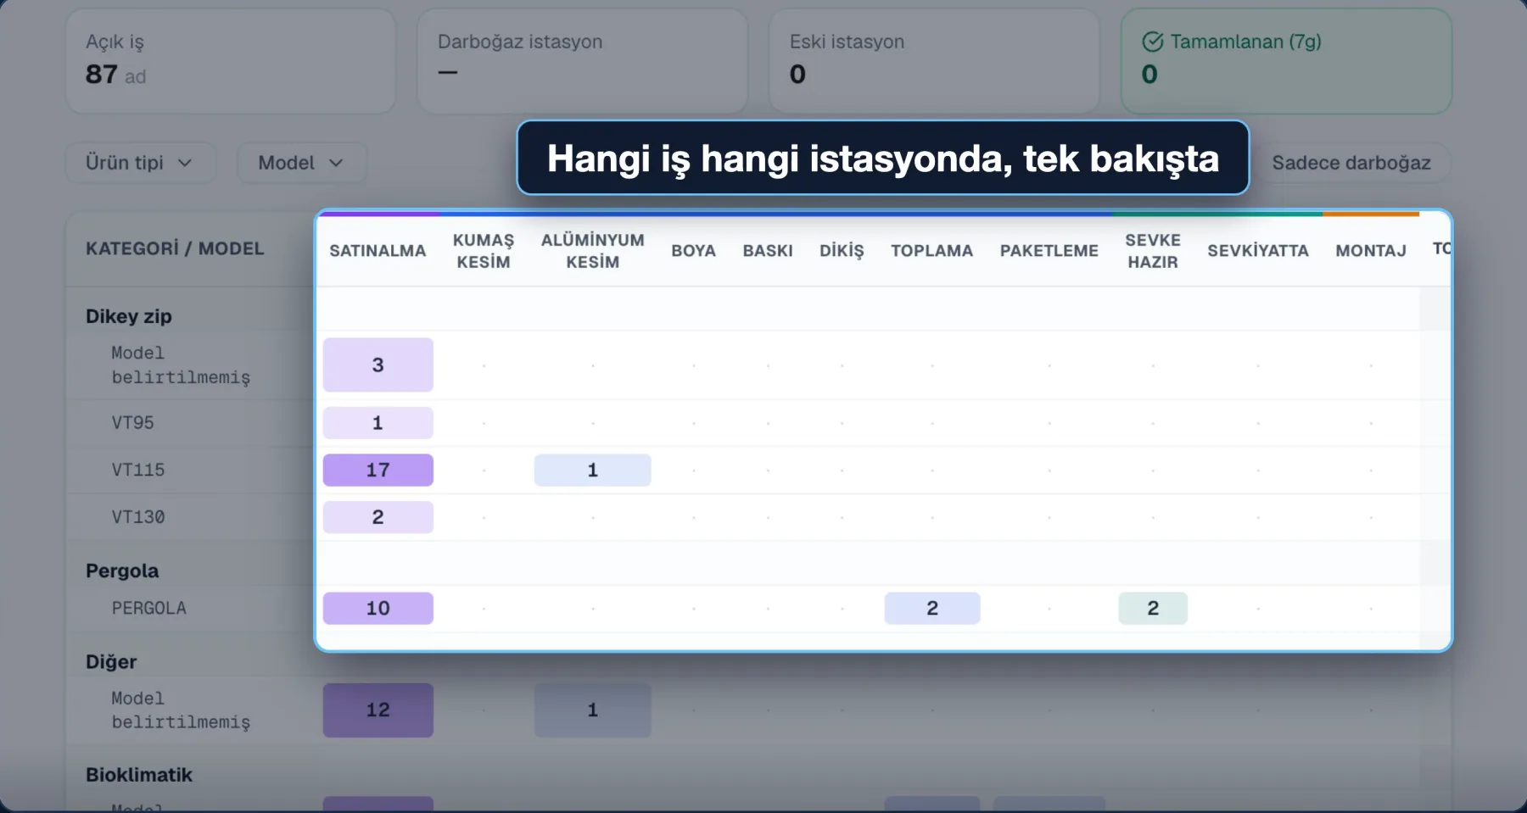Image resolution: width=1527 pixels, height=813 pixels.
Task: Select the BOYA column header
Action: [x=693, y=251]
